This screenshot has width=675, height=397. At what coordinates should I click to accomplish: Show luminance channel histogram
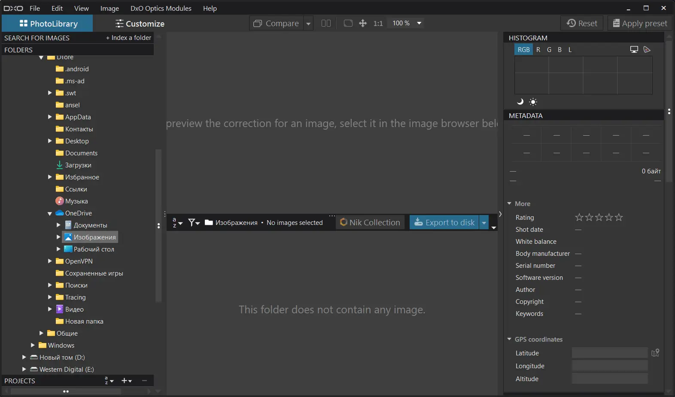point(570,50)
